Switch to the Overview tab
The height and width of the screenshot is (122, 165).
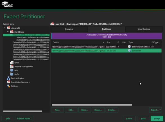coord(69,29)
